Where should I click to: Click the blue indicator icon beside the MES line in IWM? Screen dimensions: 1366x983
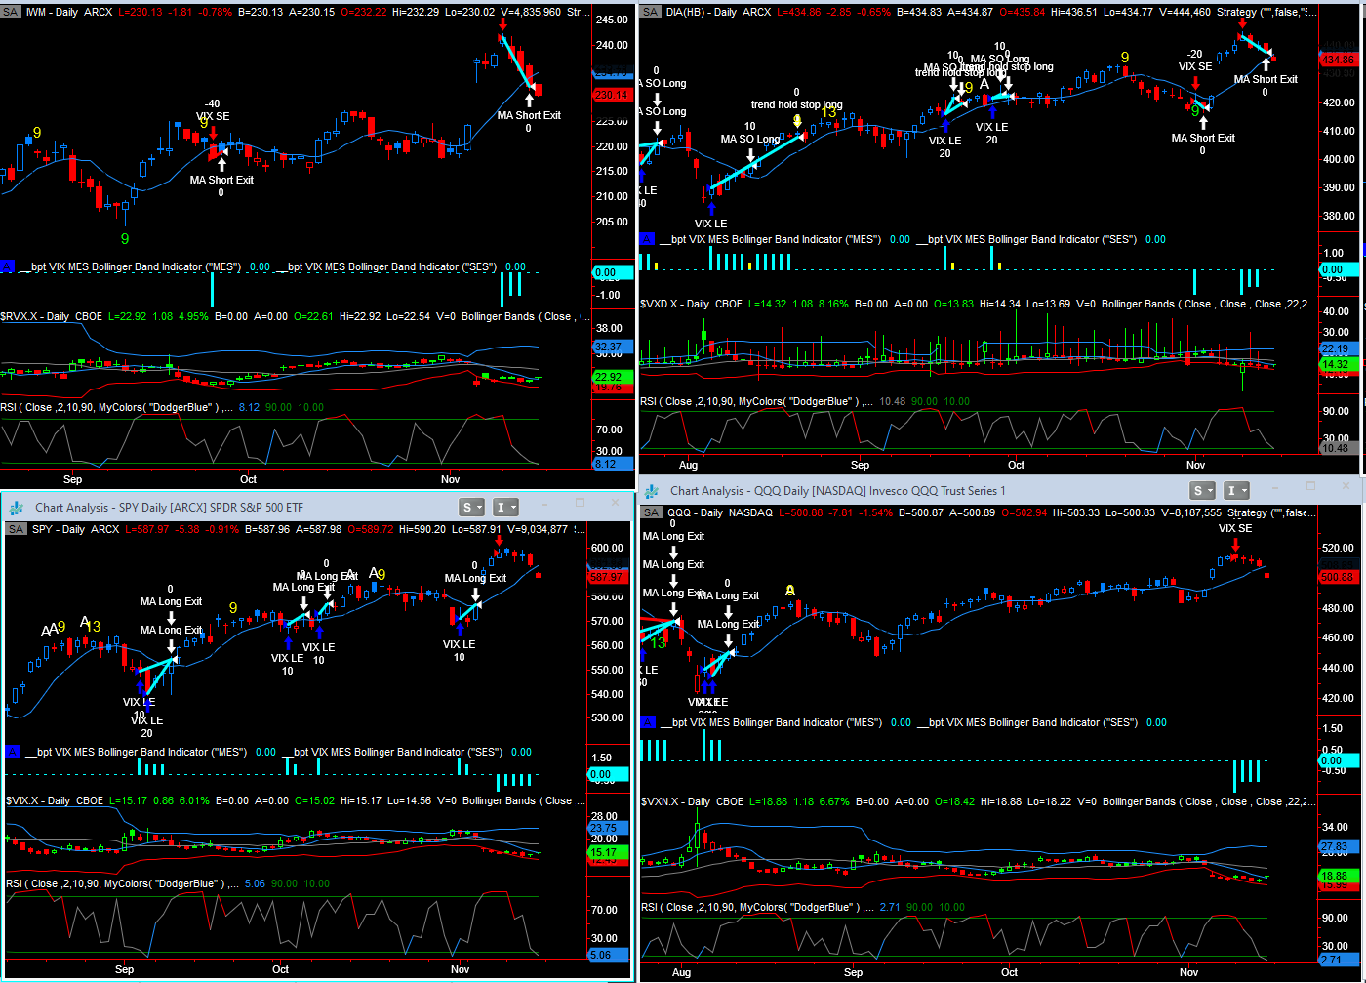8,266
